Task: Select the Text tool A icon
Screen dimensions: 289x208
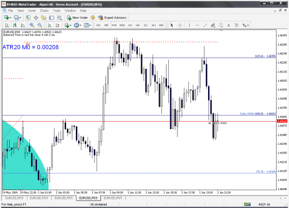Action: pos(228,25)
